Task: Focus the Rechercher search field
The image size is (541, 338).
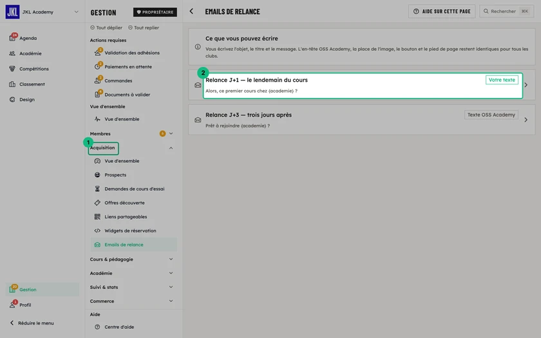Action: (506, 12)
